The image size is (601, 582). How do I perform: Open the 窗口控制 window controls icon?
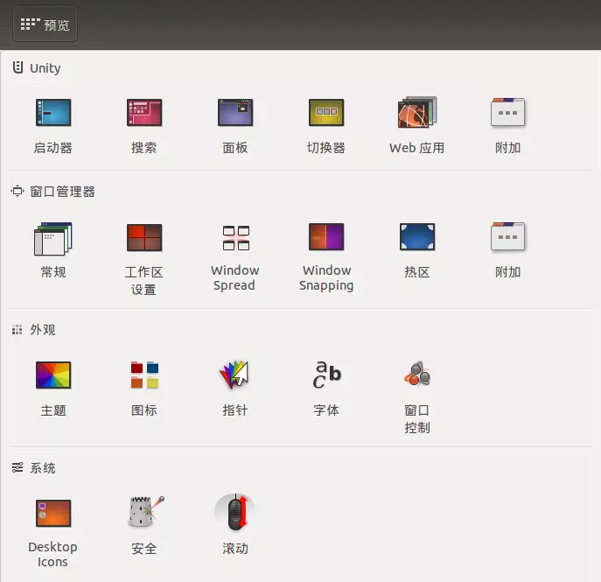417,374
